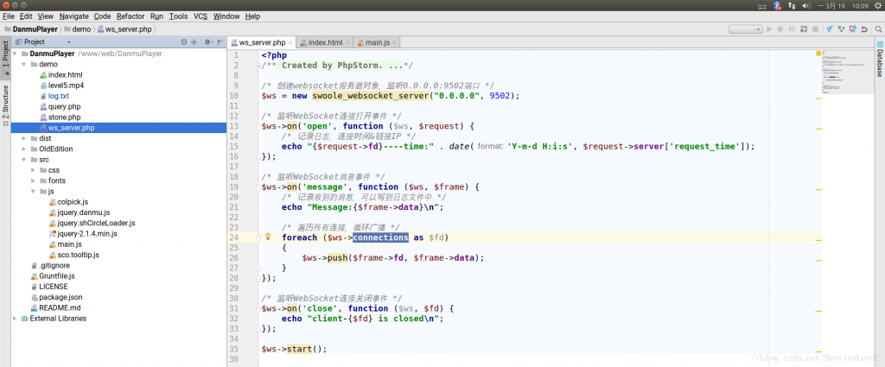Switch to index.html editor tab
The width and height of the screenshot is (885, 367).
pos(325,42)
